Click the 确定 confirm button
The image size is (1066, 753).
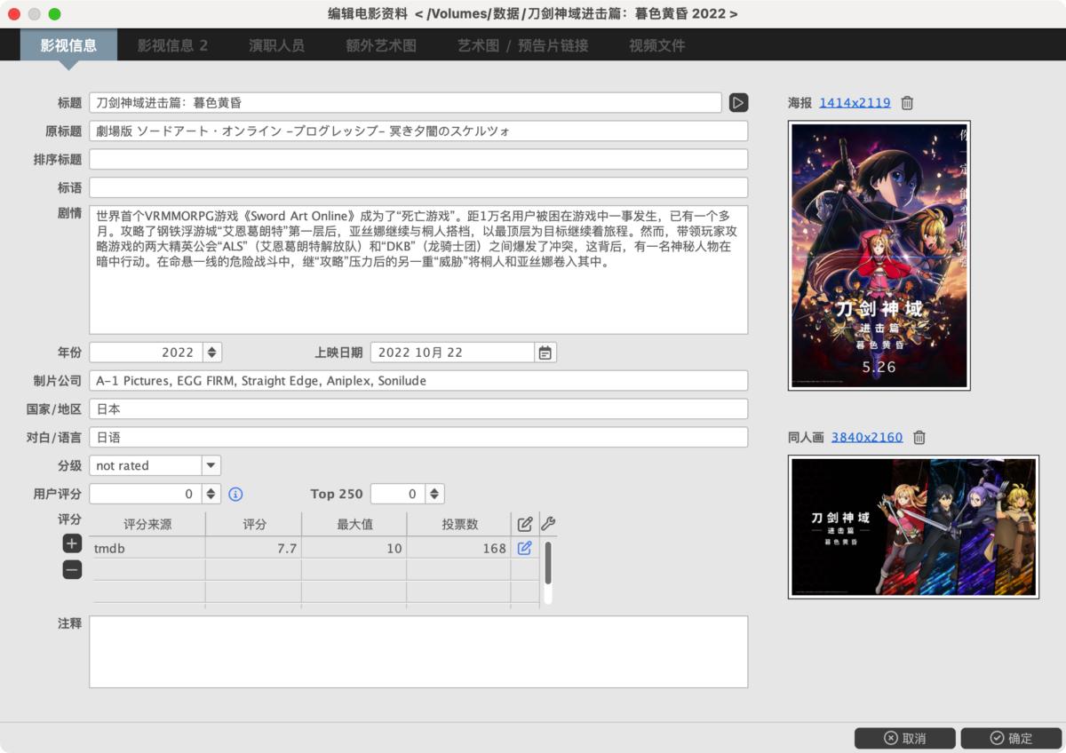tap(1011, 738)
